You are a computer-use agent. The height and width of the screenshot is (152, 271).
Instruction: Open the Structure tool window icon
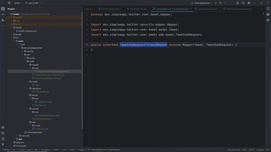tap(3, 20)
